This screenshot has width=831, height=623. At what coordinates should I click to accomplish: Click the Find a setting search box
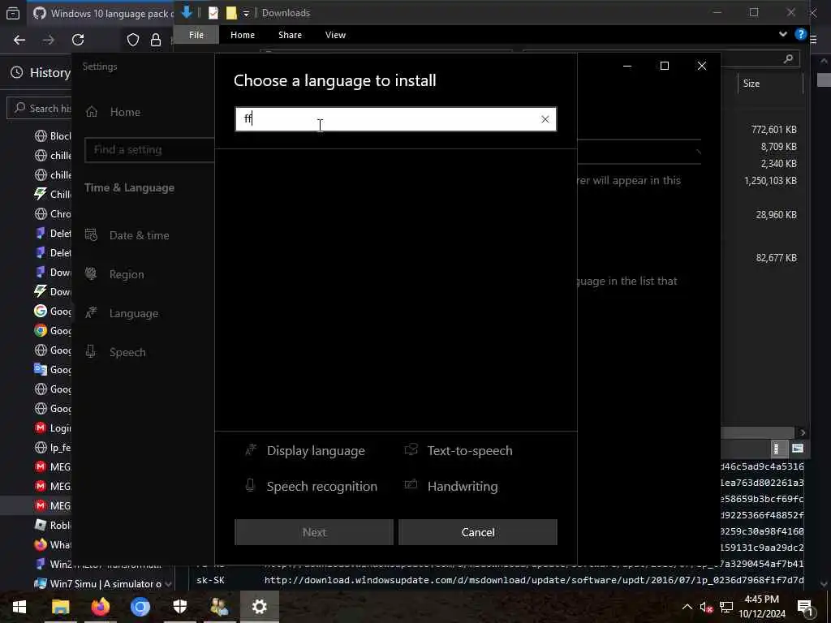point(149,150)
